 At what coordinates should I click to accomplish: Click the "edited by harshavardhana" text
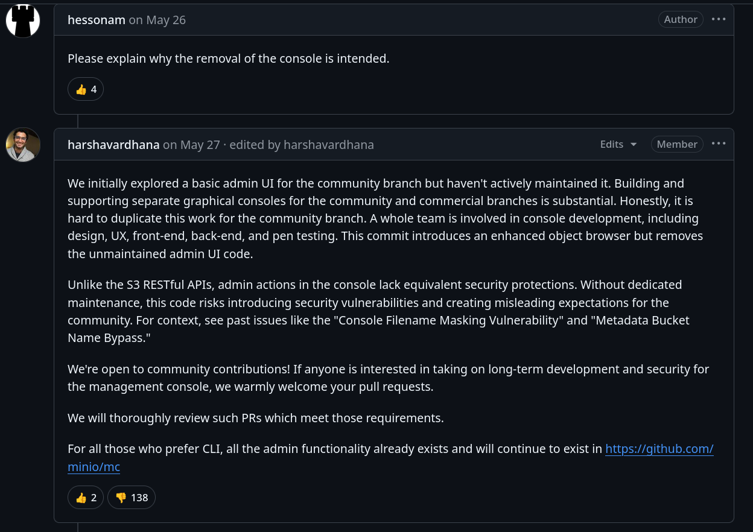coord(302,145)
